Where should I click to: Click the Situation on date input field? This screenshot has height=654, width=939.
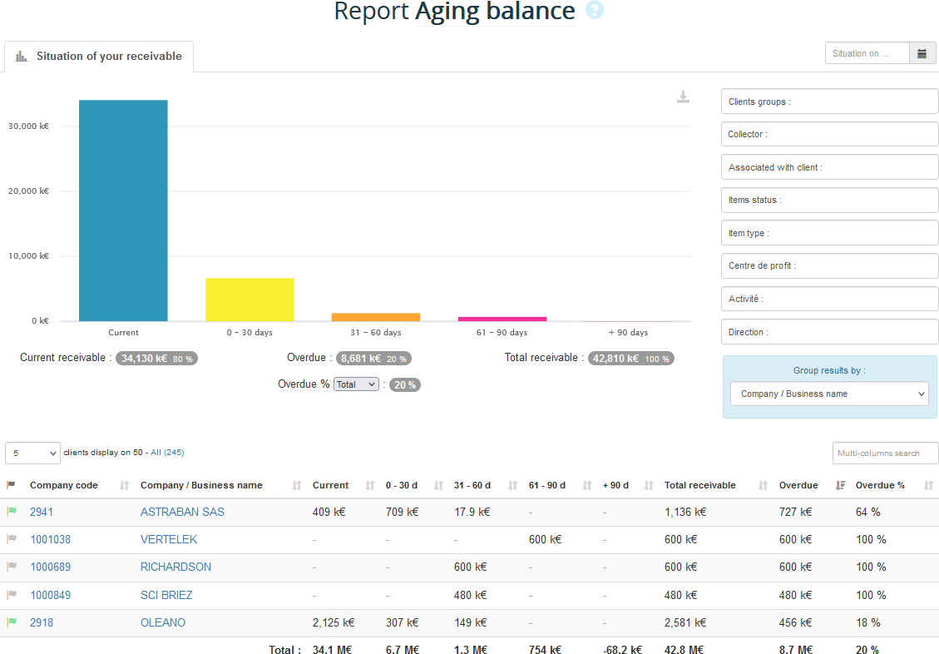867,53
